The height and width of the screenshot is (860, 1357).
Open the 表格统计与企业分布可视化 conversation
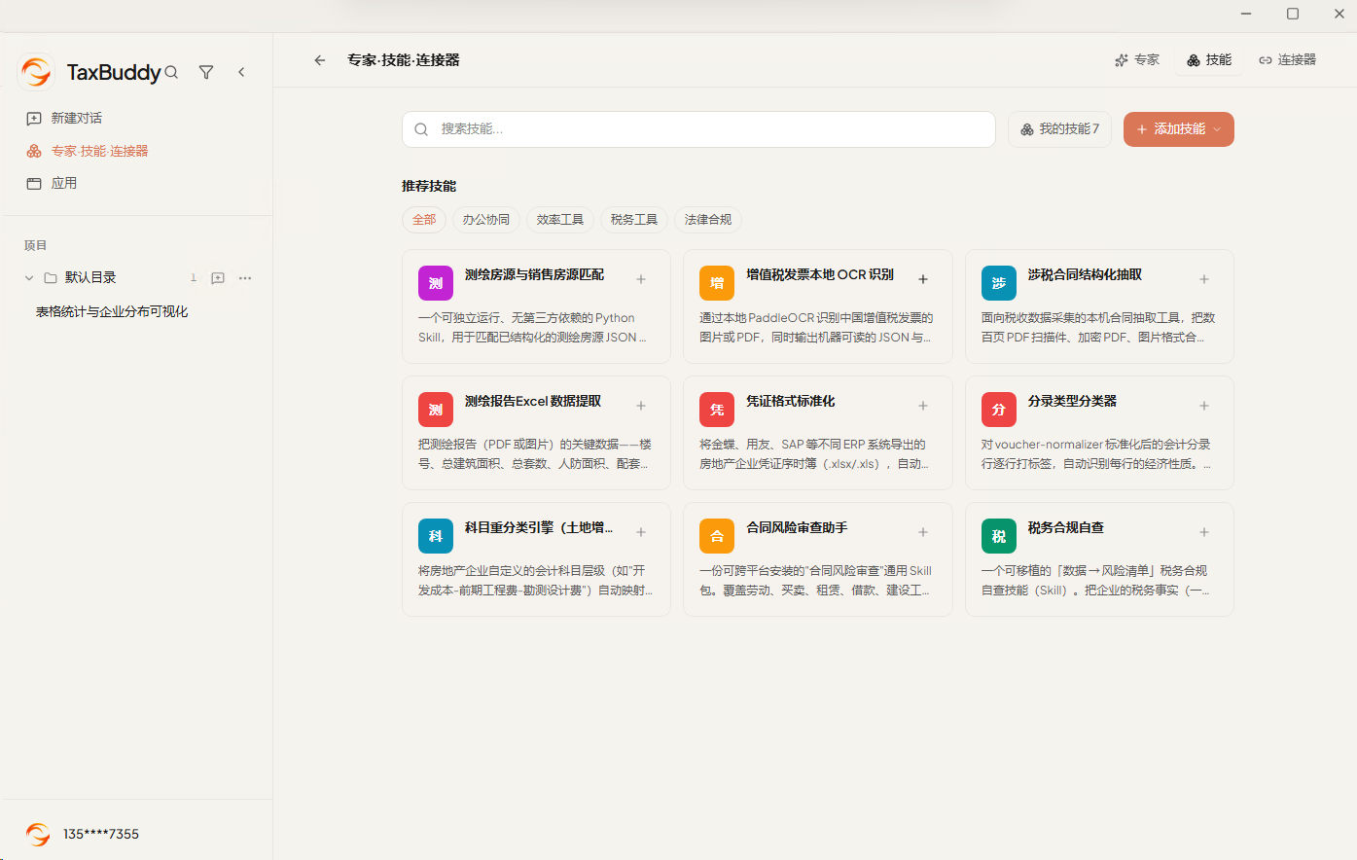click(x=112, y=311)
